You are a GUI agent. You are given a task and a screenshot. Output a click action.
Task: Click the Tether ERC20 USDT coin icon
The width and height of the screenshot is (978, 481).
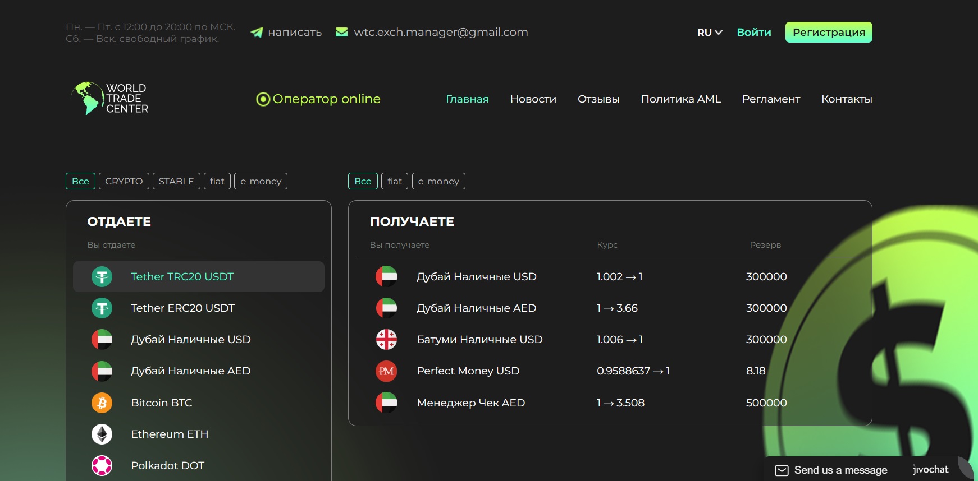click(x=102, y=308)
